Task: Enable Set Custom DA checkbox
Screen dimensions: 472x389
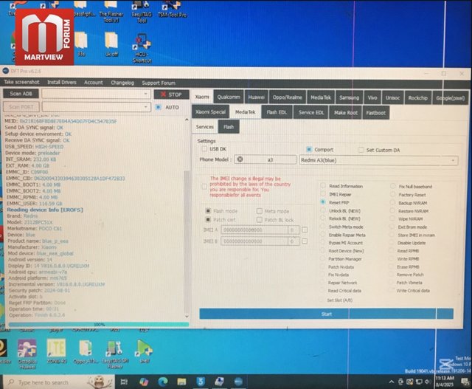Action: click(x=361, y=150)
